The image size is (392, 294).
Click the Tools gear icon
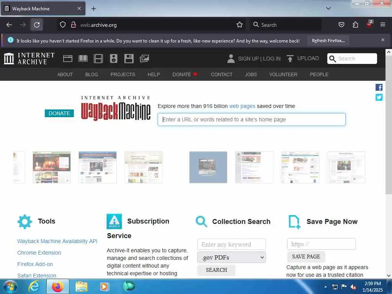[25, 222]
